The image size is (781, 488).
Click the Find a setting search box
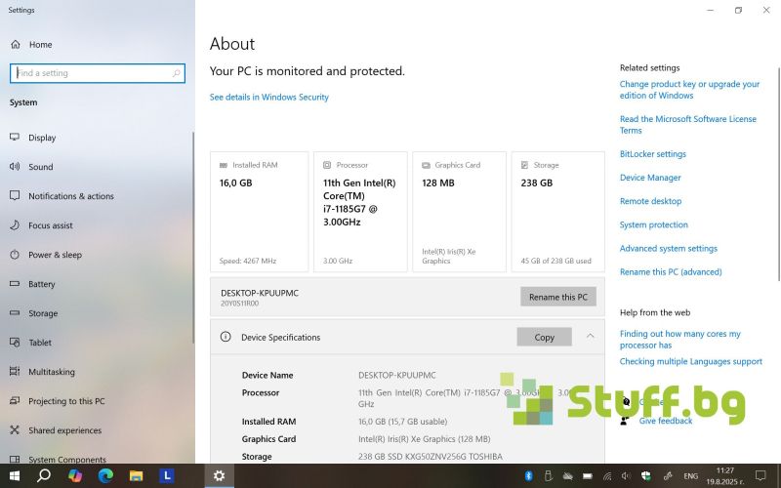tap(96, 73)
